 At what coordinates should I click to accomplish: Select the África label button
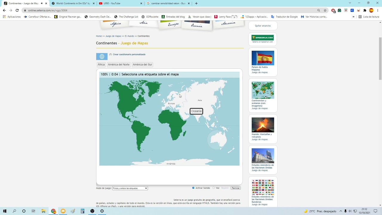pos(101,64)
